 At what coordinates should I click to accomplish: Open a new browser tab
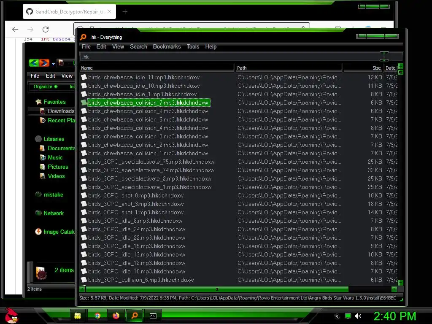tap(125, 11)
